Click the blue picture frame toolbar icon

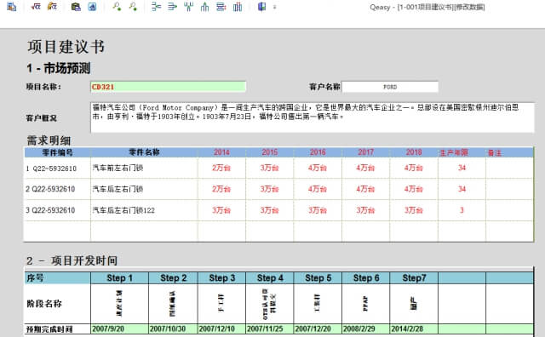click(x=92, y=7)
